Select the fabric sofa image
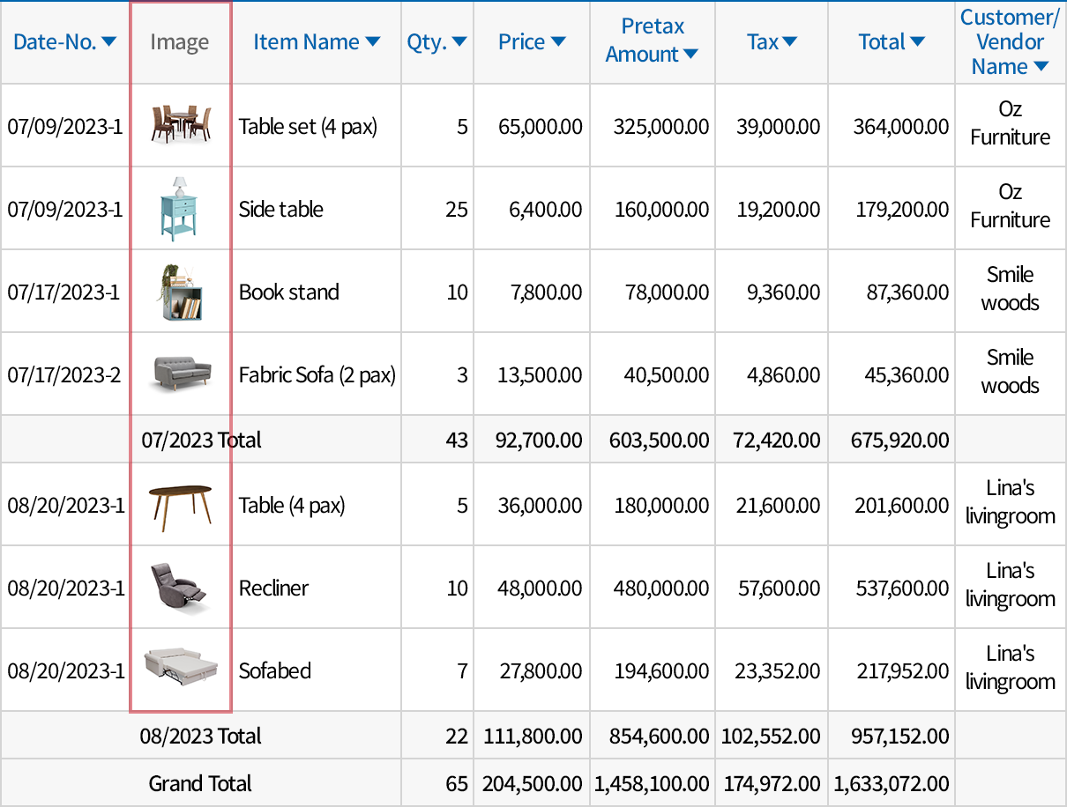The height and width of the screenshot is (807, 1067). (x=180, y=374)
